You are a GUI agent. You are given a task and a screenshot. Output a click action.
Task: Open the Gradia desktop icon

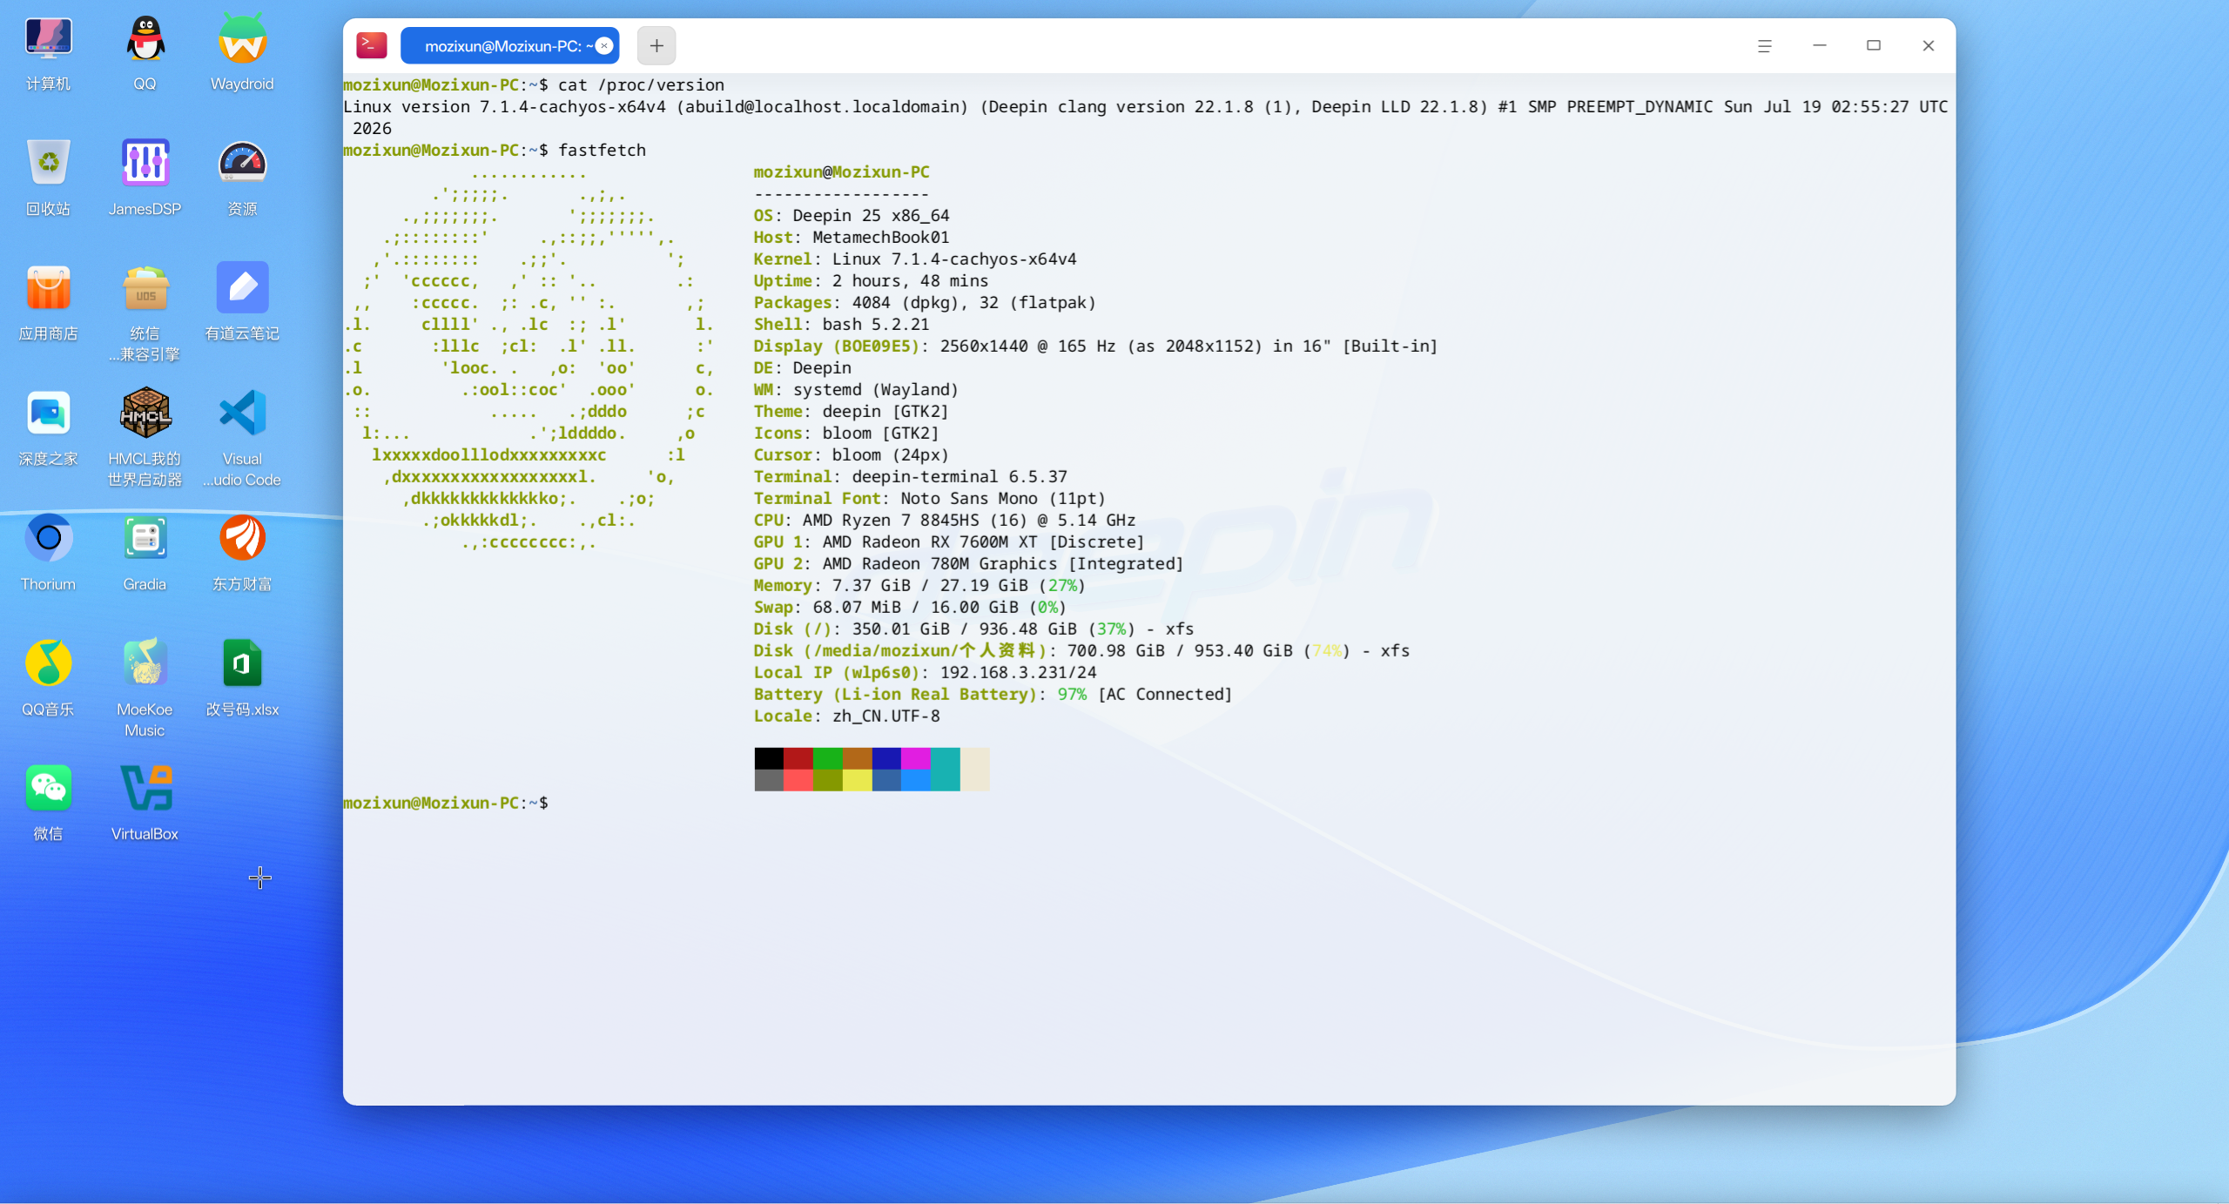click(x=145, y=553)
